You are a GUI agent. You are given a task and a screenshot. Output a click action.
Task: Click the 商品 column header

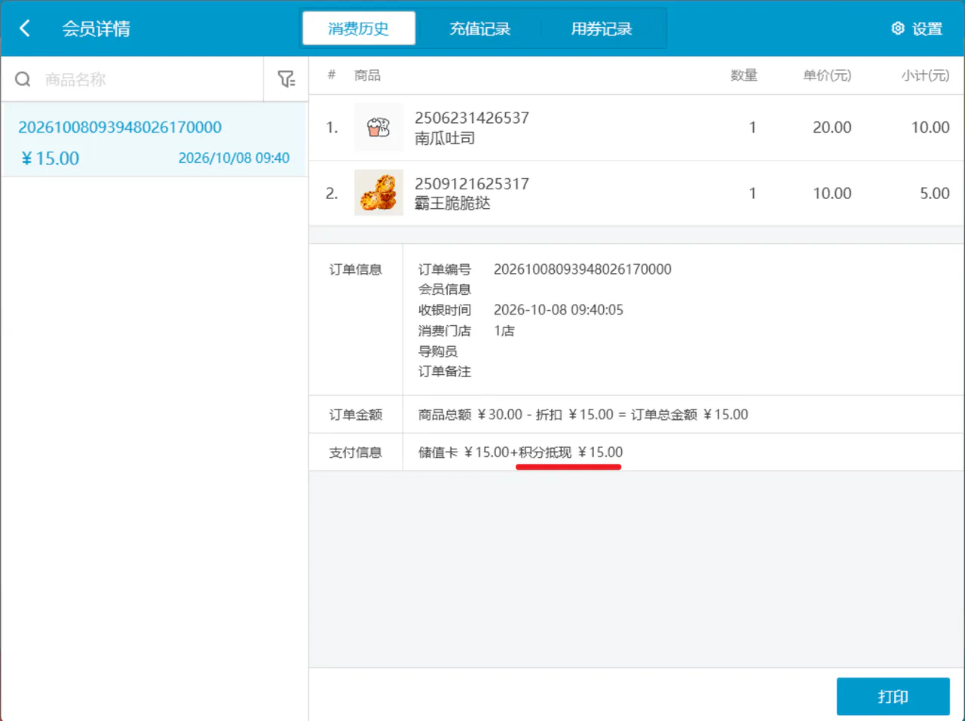point(367,75)
